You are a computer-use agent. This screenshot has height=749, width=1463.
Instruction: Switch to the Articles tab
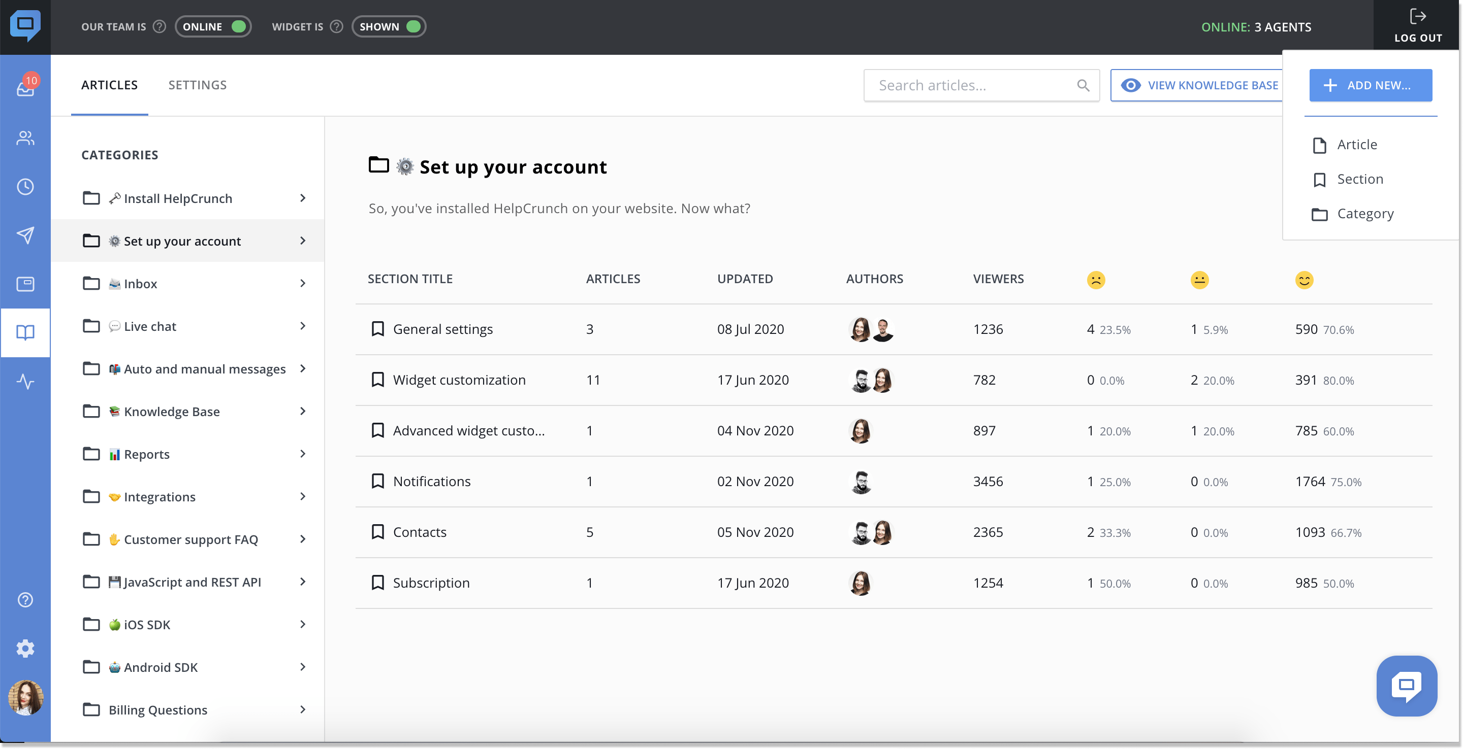109,85
